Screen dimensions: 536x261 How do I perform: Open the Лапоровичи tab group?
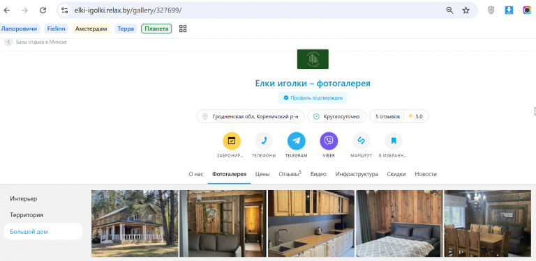tap(20, 29)
